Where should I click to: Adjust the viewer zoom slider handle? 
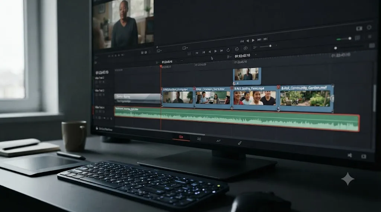coord(270,46)
